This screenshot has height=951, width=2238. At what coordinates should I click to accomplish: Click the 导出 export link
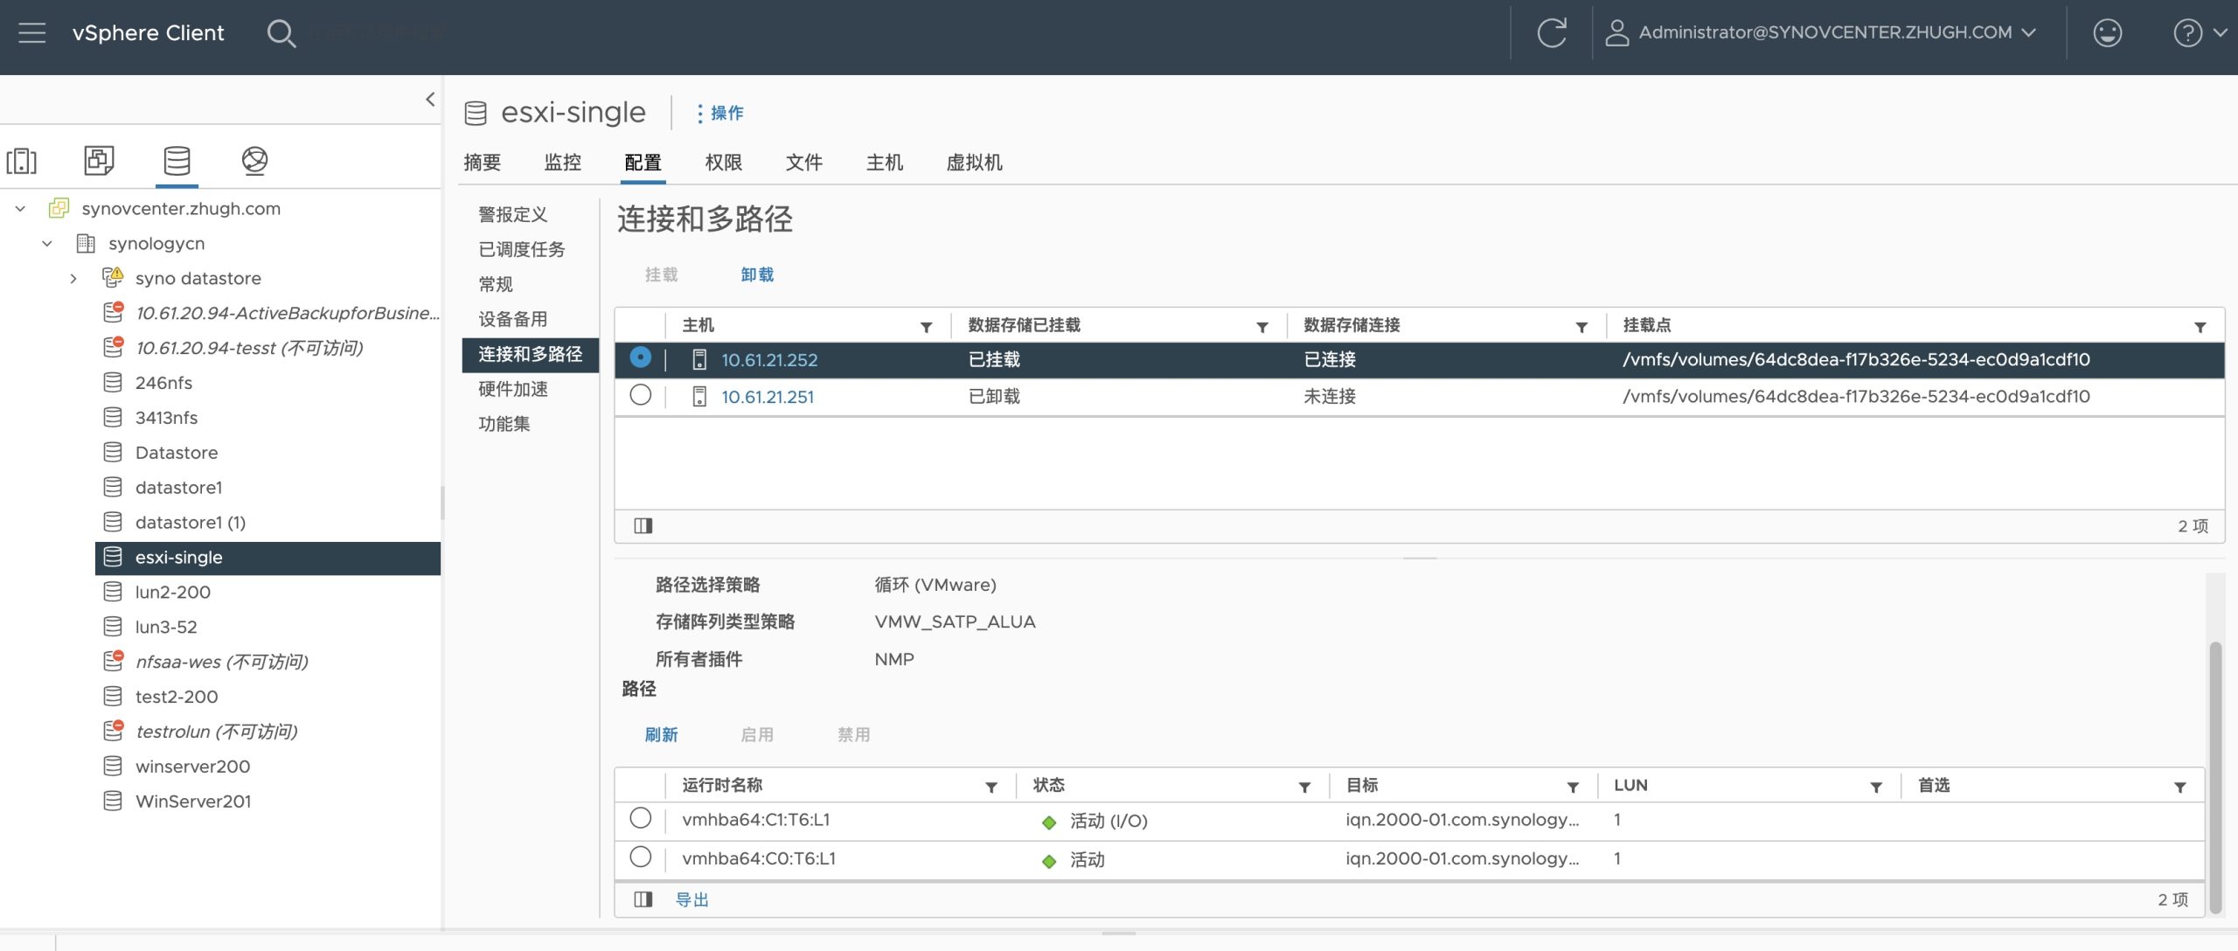692,899
